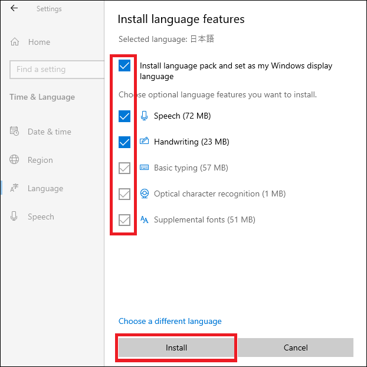Click the Optical character recognition icon
The width and height of the screenshot is (367, 367).
point(145,194)
